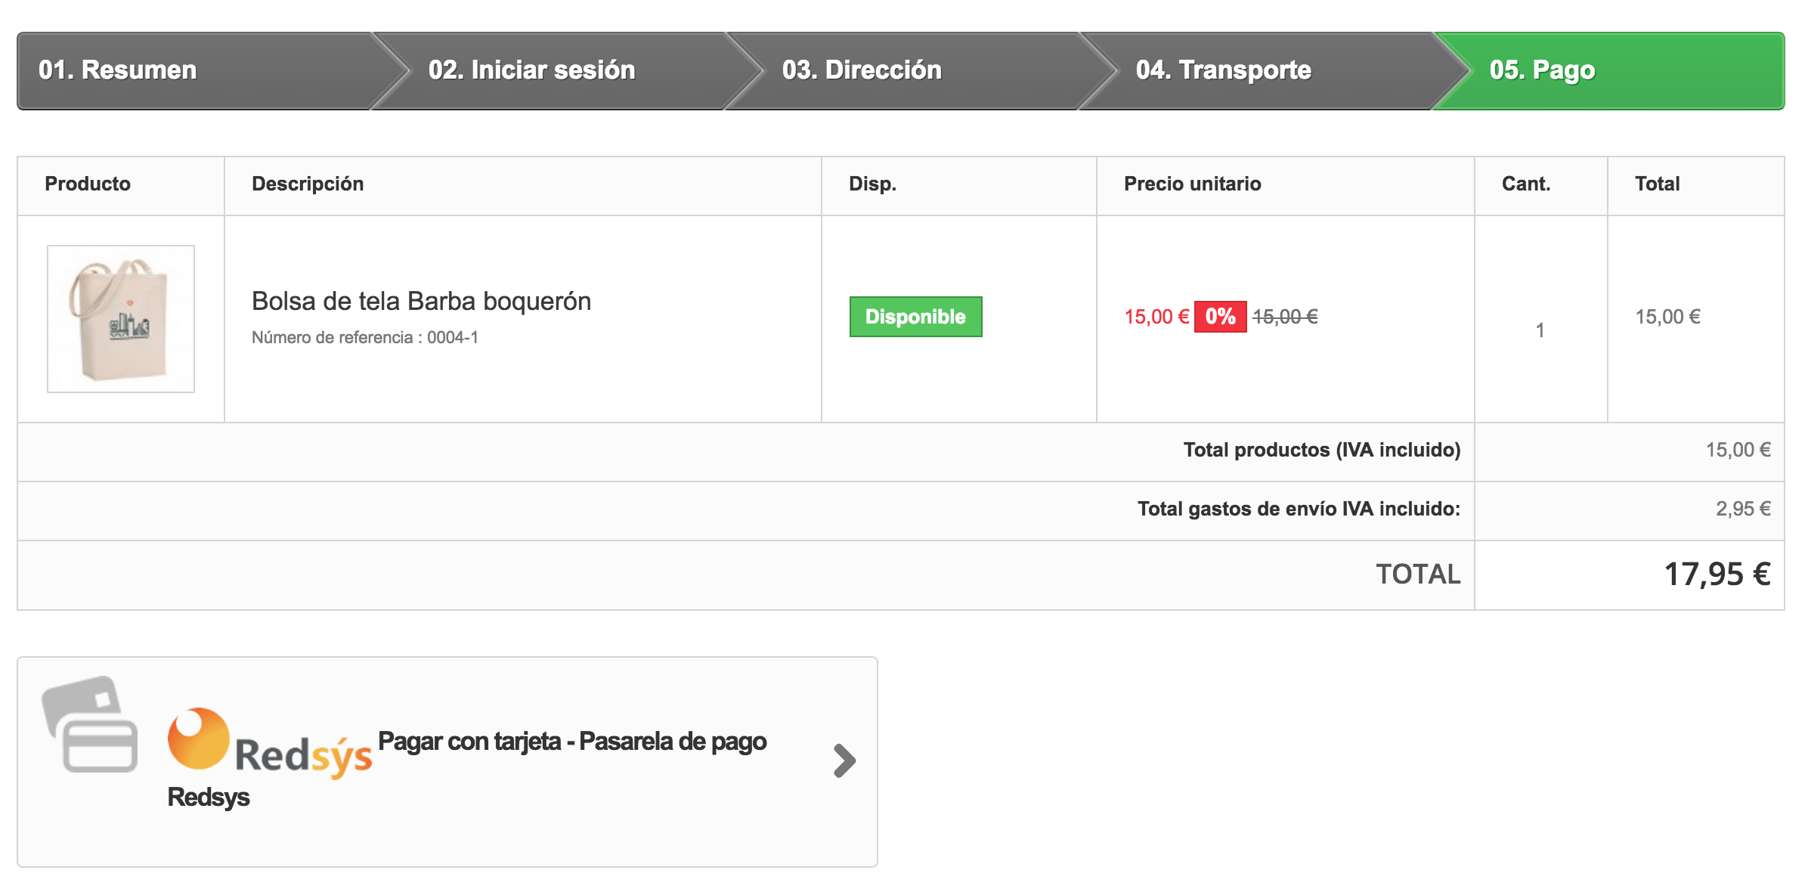
Task: Click the Precio unitario column header
Action: tap(1192, 184)
